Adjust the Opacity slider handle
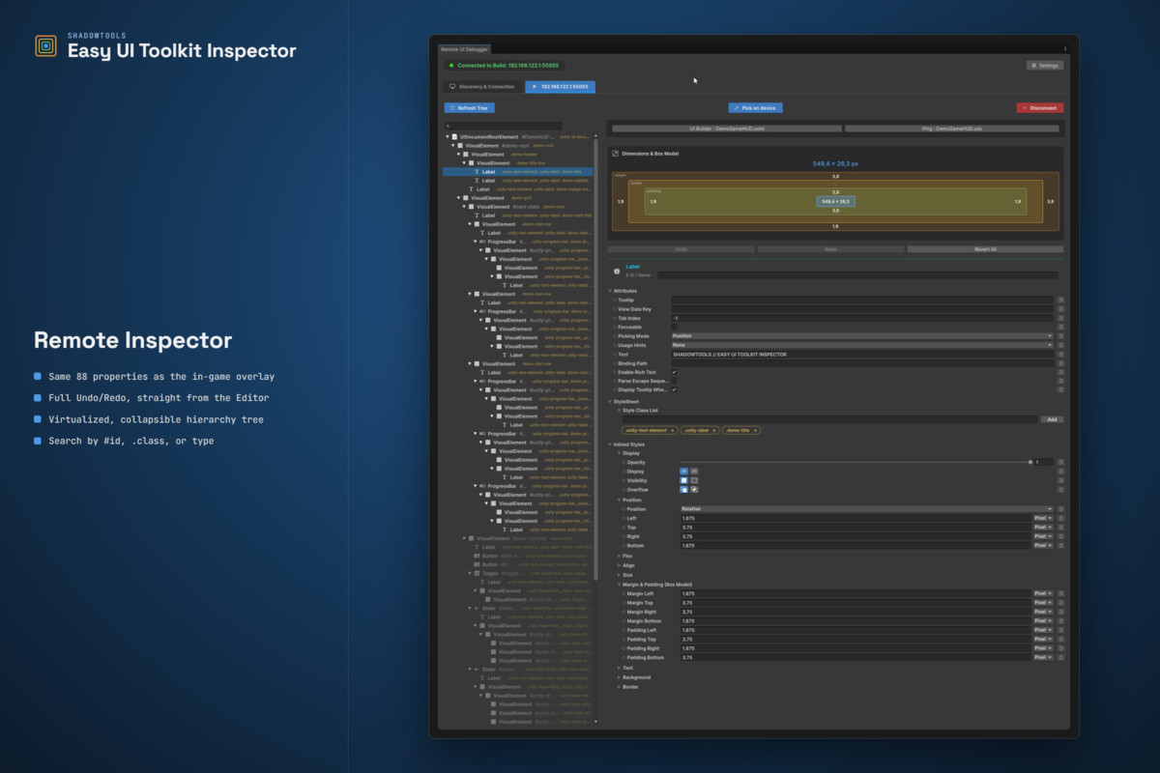 1030,462
